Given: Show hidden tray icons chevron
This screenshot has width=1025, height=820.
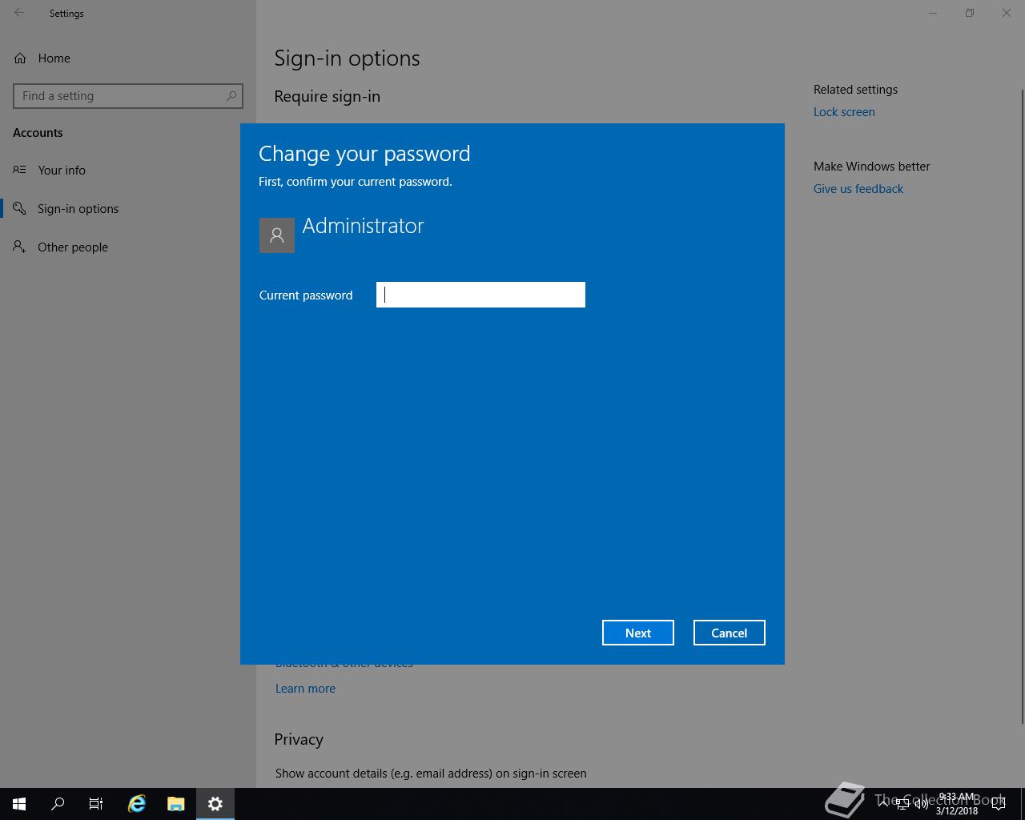Looking at the screenshot, I should pyautogui.click(x=882, y=804).
